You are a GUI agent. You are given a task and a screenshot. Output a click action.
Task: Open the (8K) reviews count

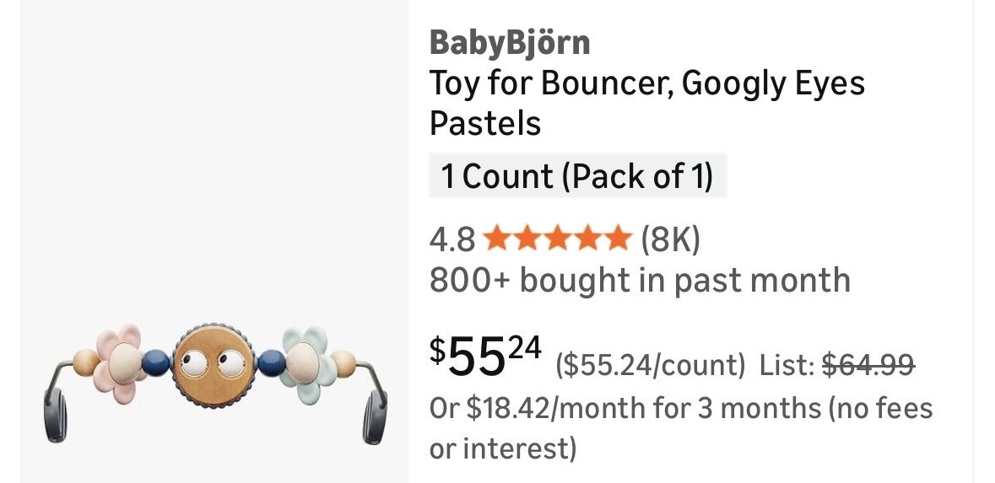click(x=670, y=240)
